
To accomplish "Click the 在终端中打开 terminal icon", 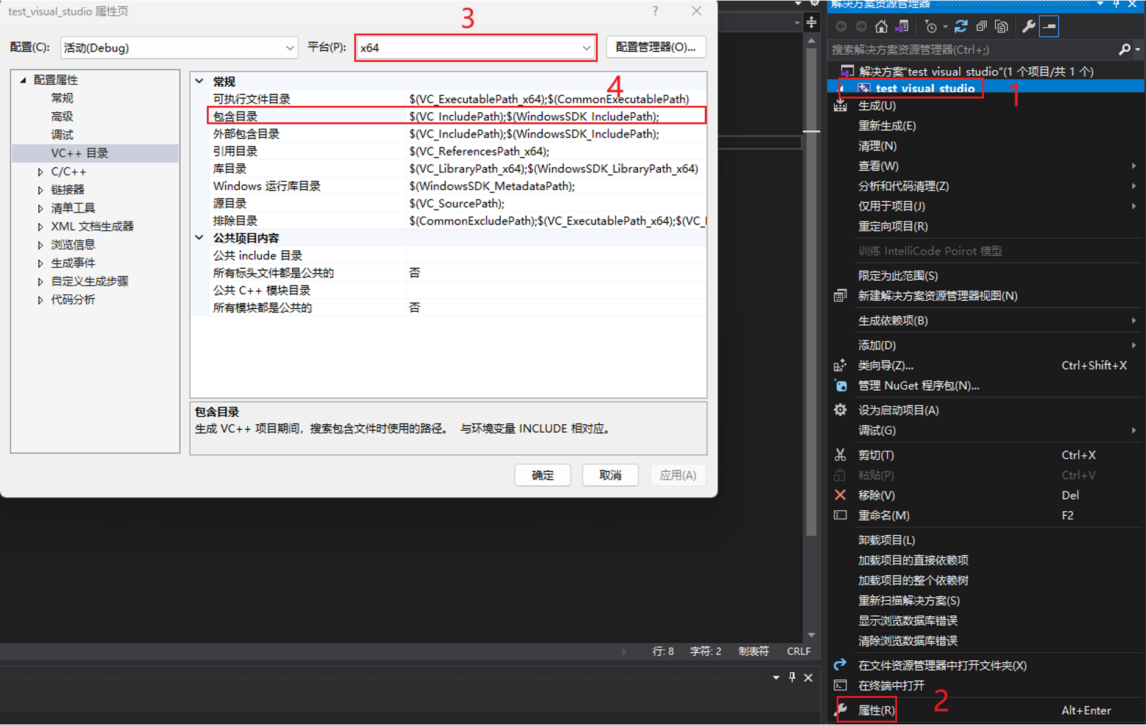I will coord(840,685).
